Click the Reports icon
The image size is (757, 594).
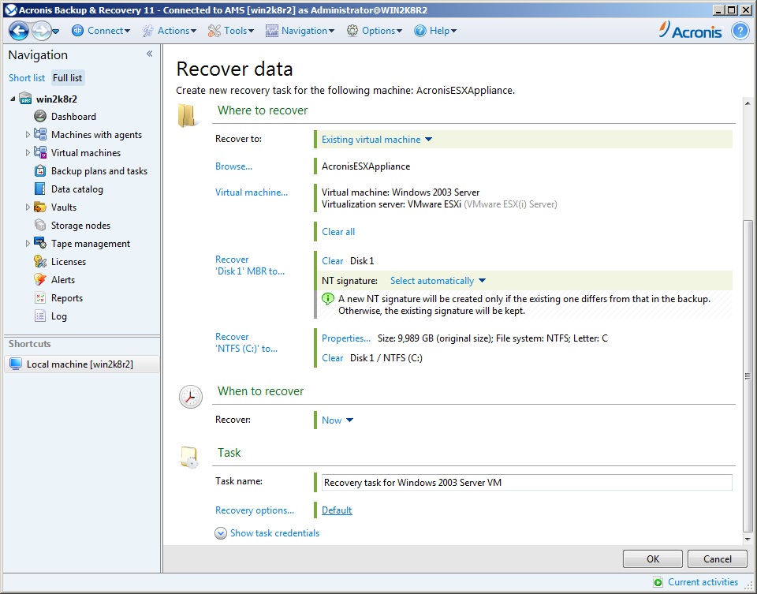pos(40,298)
